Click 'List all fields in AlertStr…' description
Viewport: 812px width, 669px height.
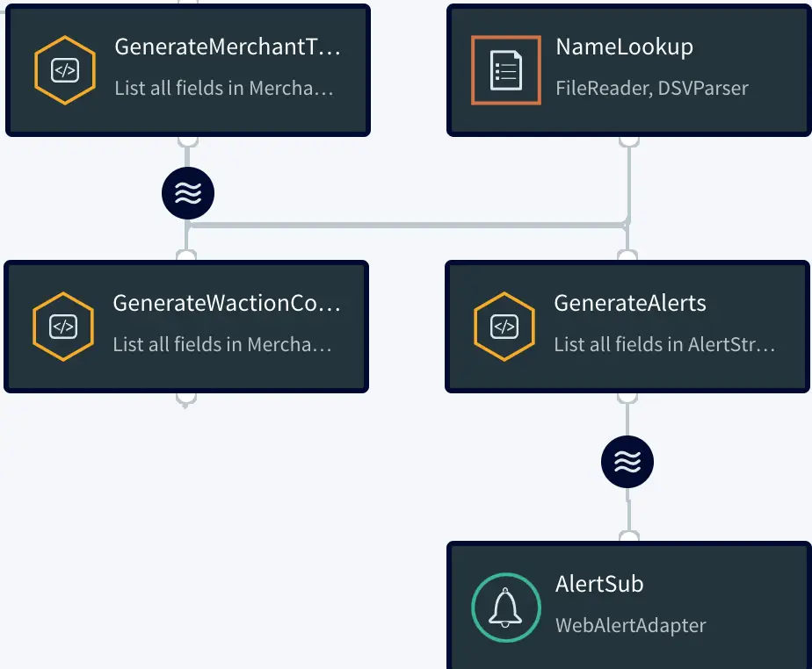(x=664, y=344)
